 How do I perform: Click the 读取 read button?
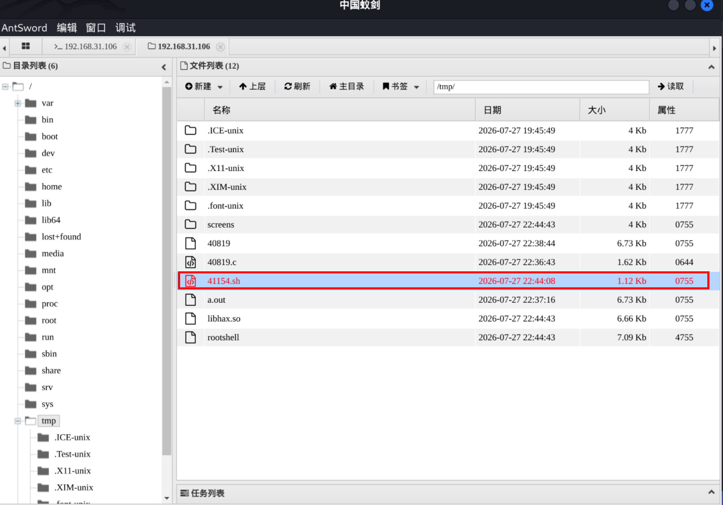[x=671, y=86]
